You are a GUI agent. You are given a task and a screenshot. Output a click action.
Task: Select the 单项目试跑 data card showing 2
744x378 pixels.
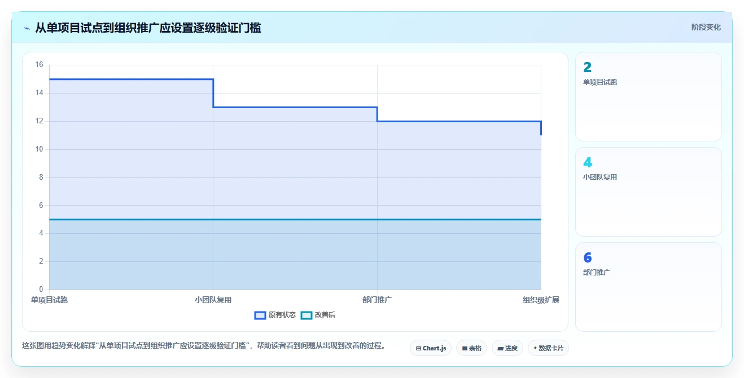click(x=648, y=96)
